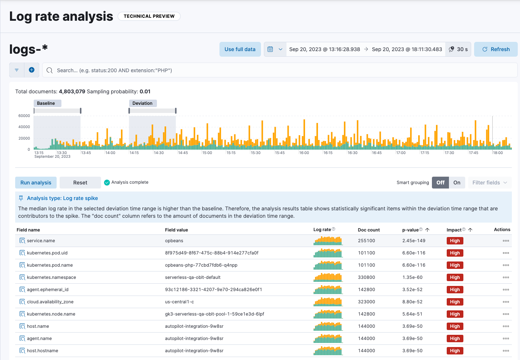Image resolution: width=520 pixels, height=360 pixels.
Task: Open the date quick menu calendar dropdown
Action: pos(275,49)
